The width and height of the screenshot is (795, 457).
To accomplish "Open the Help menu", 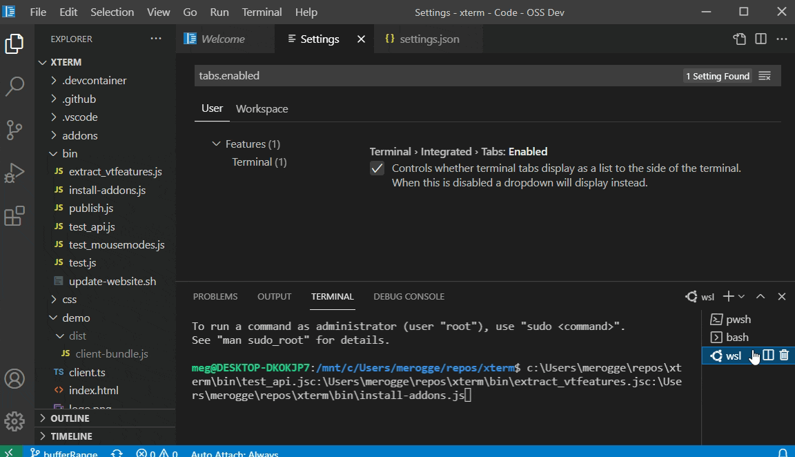I will pyautogui.click(x=306, y=12).
